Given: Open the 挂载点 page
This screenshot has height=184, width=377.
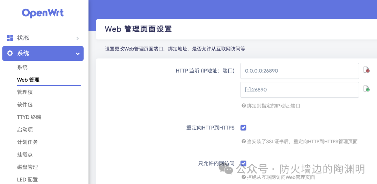Looking at the screenshot, I should point(25,154).
